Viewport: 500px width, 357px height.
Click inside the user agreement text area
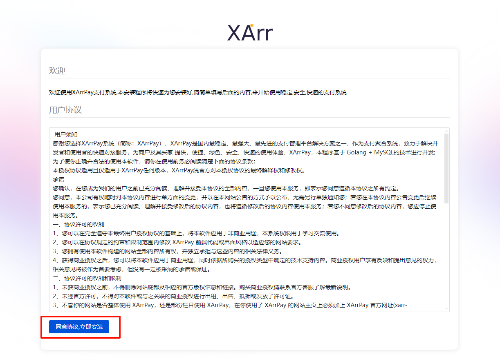[245, 204]
